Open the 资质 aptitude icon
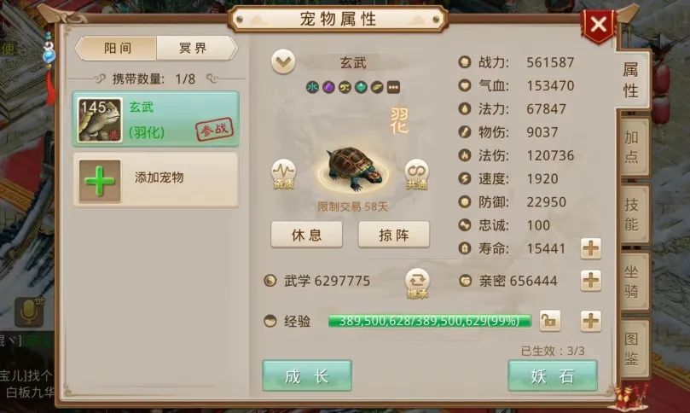The image size is (690, 413). tap(283, 174)
